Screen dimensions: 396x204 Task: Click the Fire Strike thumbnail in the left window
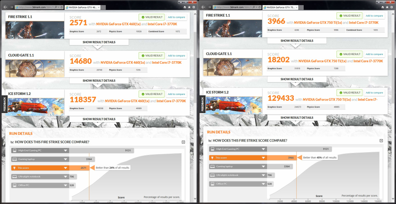35,30
